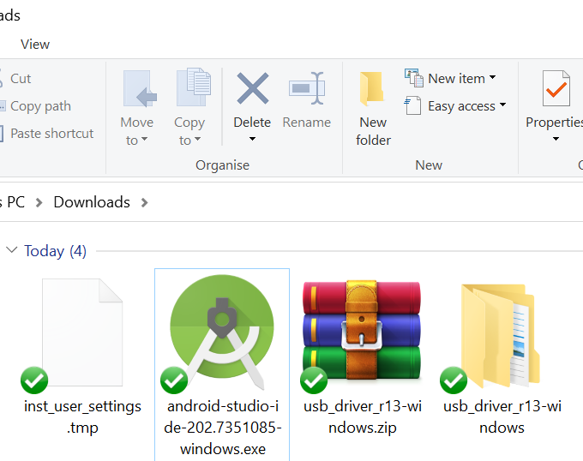The width and height of the screenshot is (583, 461).
Task: Click the New folder label
Action: 373,131
